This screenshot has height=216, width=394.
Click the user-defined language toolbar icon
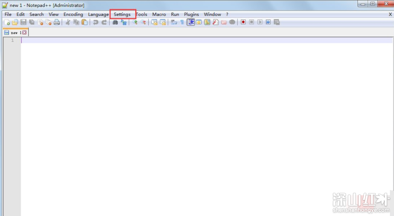pyautogui.click(x=199, y=22)
